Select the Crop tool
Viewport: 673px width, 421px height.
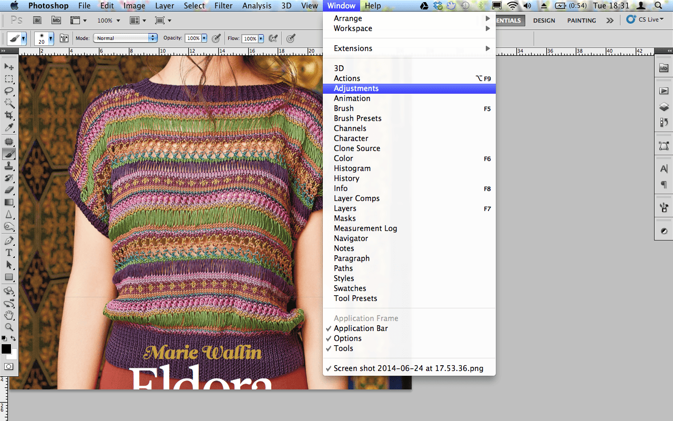click(9, 115)
